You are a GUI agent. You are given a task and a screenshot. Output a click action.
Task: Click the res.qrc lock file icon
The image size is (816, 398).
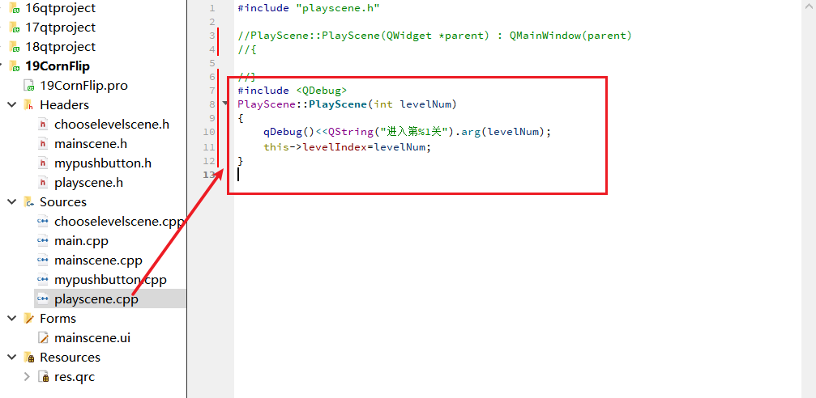coord(43,377)
